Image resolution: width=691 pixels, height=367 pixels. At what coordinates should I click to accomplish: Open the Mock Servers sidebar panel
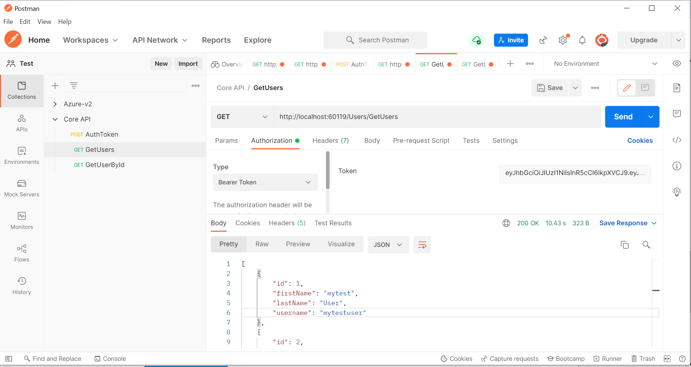click(22, 188)
